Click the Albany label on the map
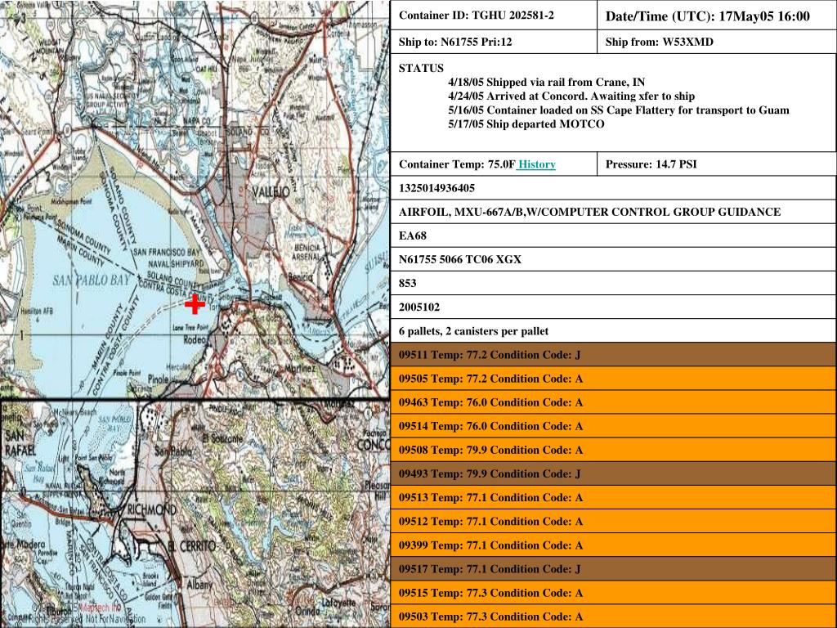 (x=199, y=585)
